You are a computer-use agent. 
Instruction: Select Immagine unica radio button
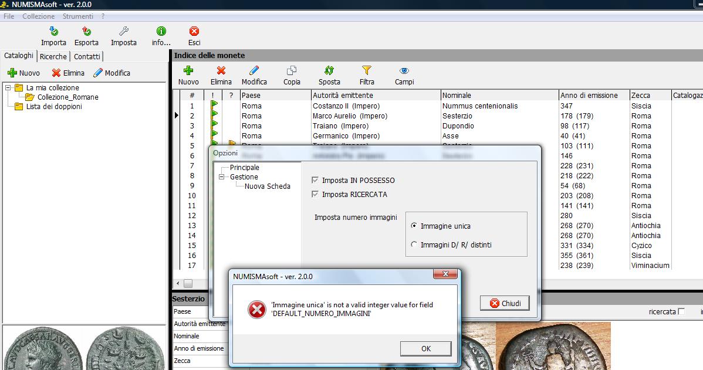click(414, 226)
